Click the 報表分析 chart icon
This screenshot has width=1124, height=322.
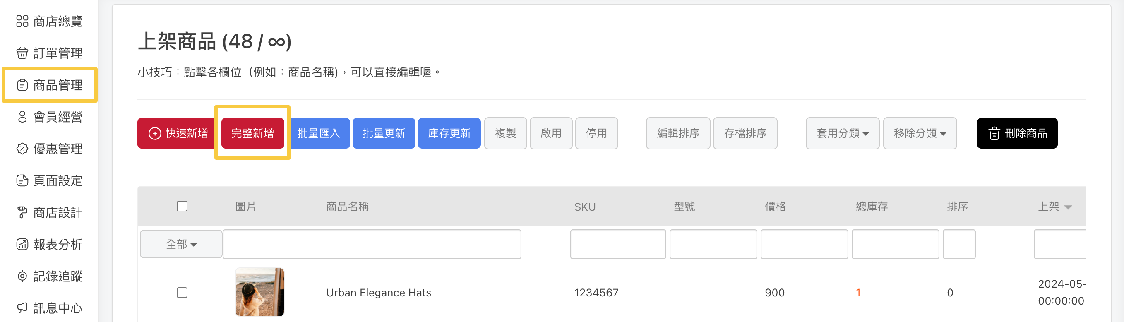pyautogui.click(x=22, y=244)
